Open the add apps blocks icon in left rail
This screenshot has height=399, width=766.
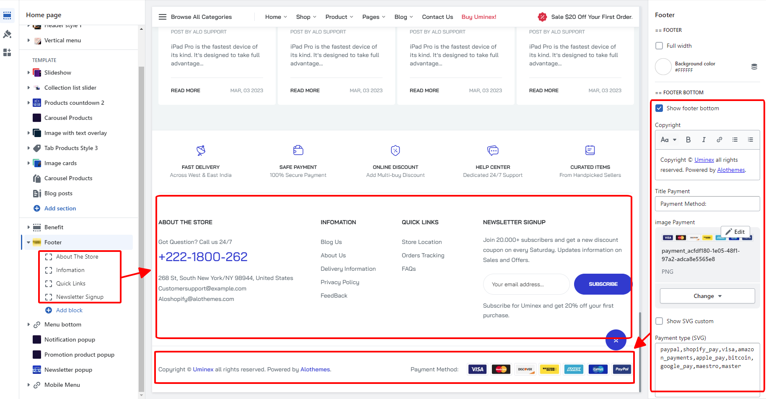point(7,52)
